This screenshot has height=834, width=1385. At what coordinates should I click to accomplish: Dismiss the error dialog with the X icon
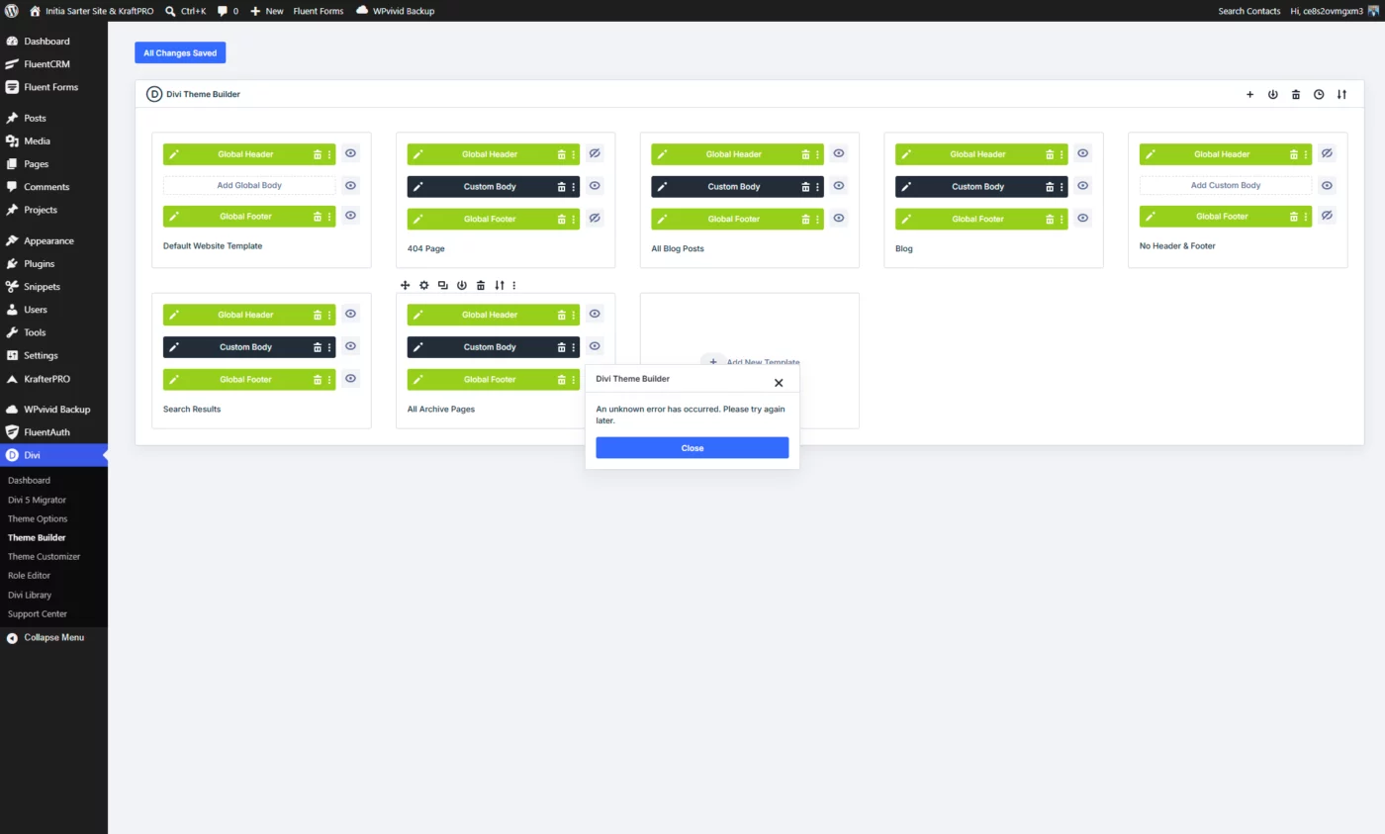click(x=779, y=383)
